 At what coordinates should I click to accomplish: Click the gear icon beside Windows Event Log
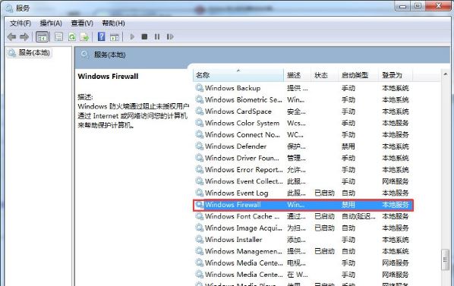point(199,193)
